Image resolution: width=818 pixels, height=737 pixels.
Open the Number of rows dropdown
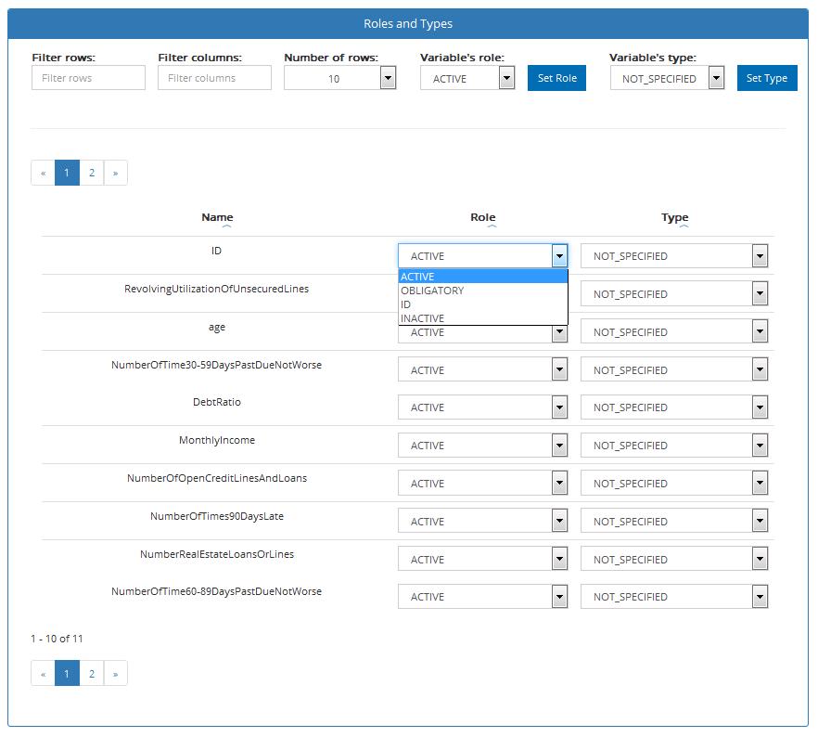[x=340, y=79]
